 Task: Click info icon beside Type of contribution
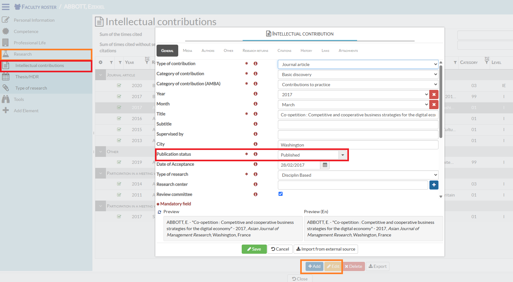click(x=256, y=64)
